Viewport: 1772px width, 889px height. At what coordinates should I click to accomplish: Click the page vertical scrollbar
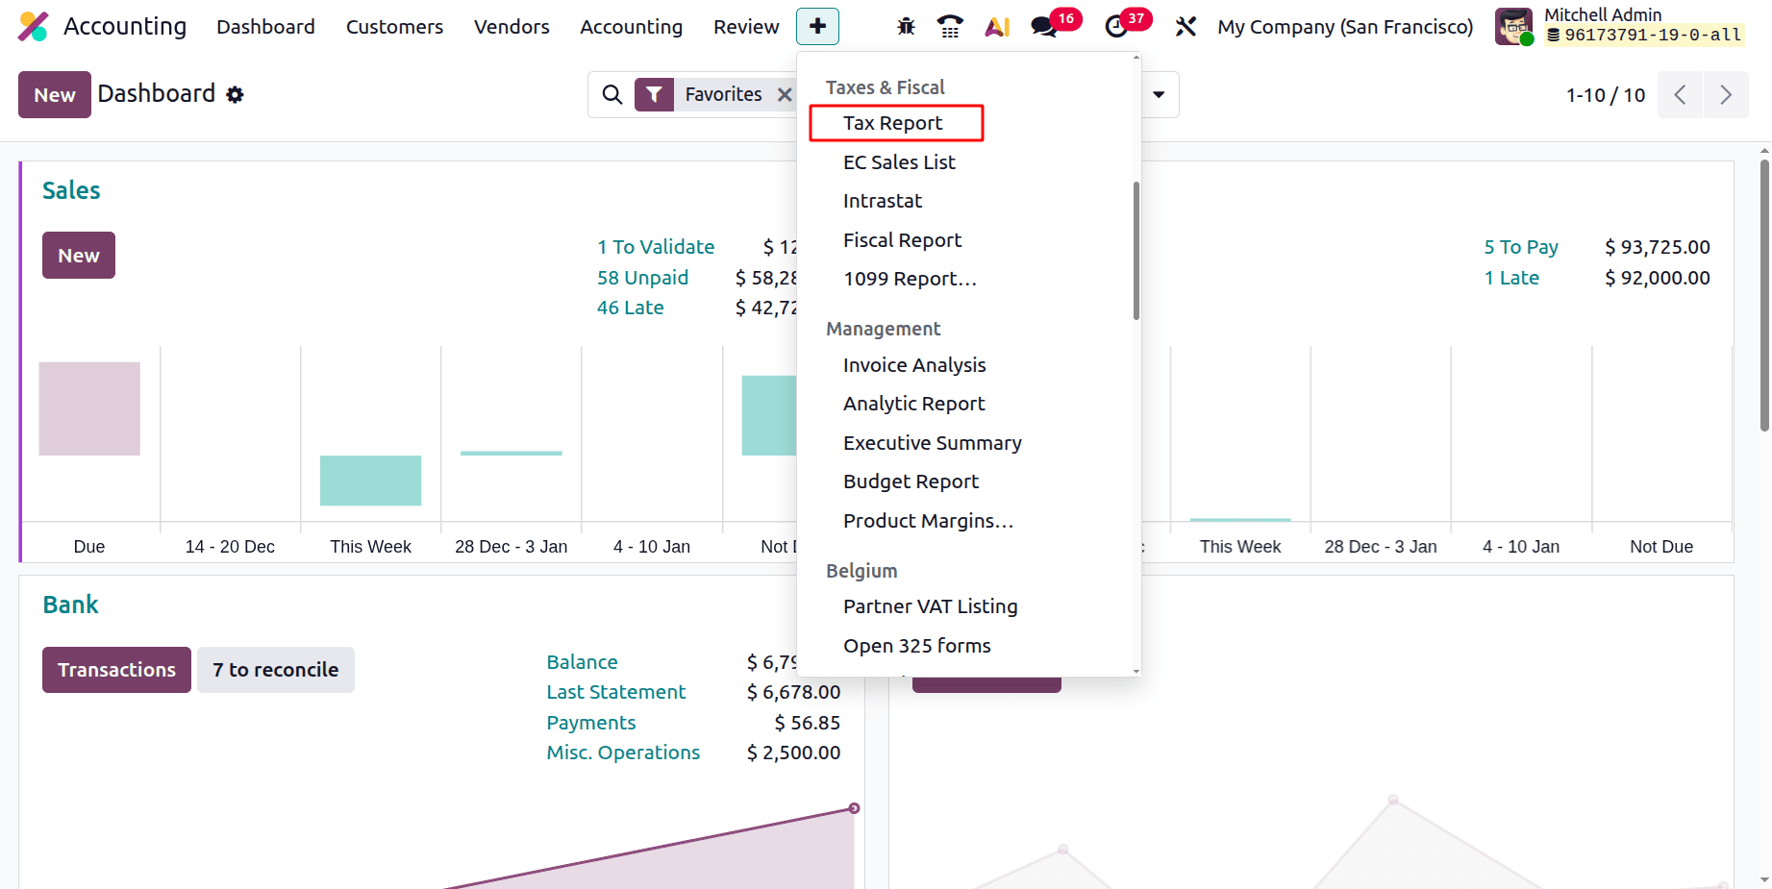click(x=1764, y=296)
